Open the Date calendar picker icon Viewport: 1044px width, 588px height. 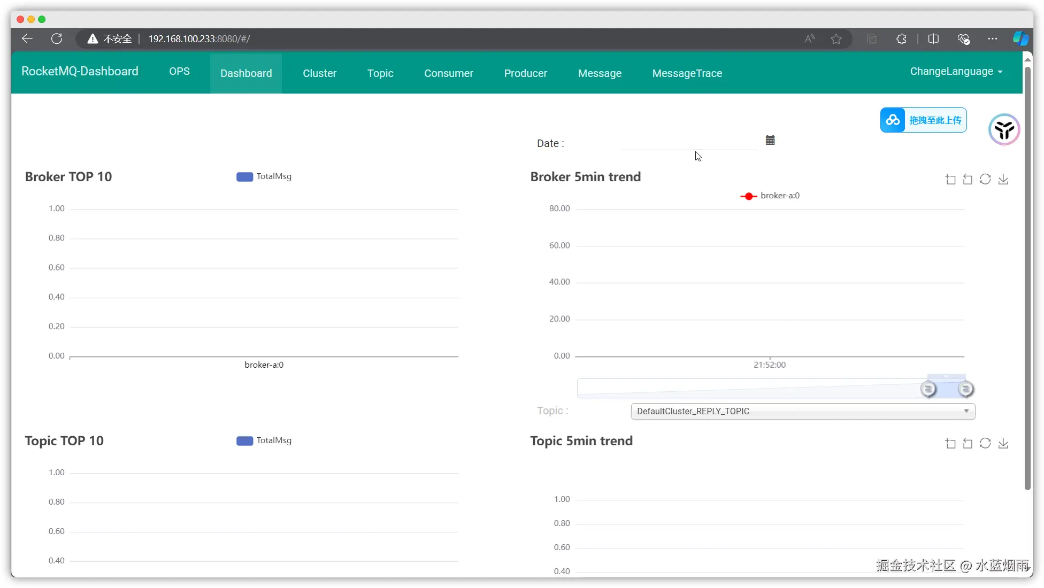coord(770,140)
